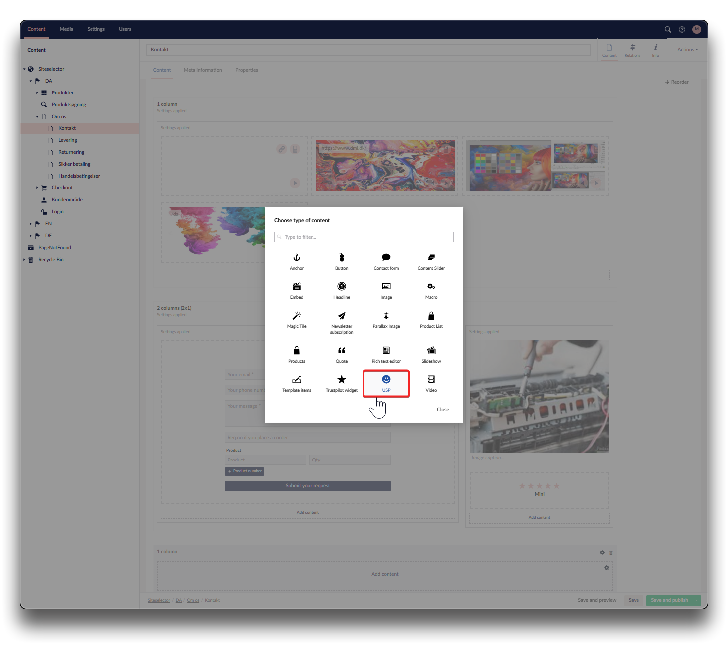
Task: Click the Embed content type
Action: tap(297, 290)
